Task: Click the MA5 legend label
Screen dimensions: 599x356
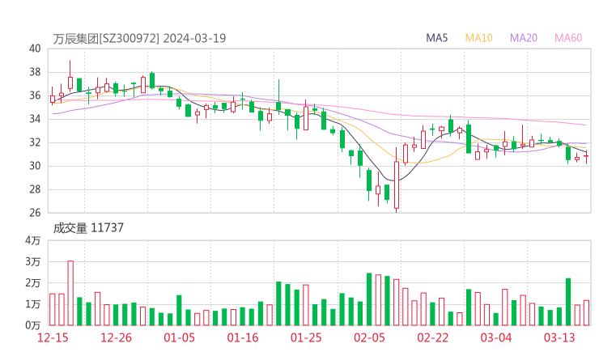Action: coord(436,38)
